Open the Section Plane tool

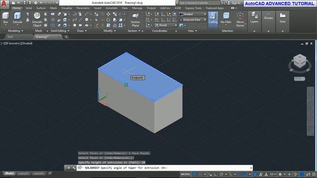pyautogui.click(x=135, y=20)
